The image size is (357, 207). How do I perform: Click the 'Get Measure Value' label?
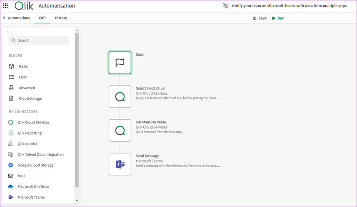pos(151,122)
